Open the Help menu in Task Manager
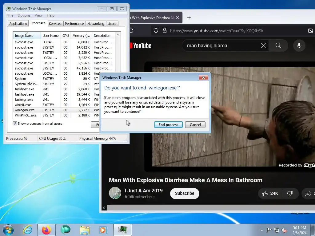 pos(50,15)
